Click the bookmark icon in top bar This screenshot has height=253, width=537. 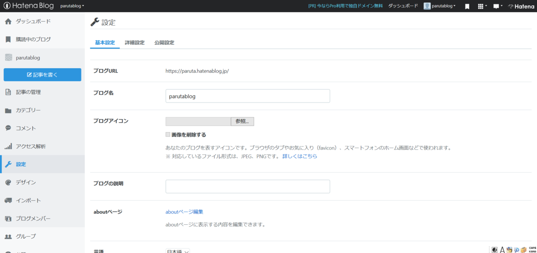point(467,6)
